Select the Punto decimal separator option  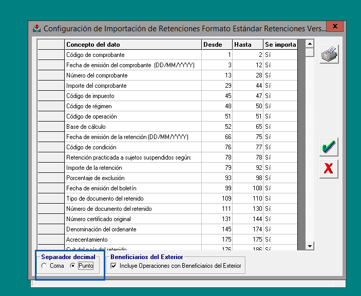point(72,266)
